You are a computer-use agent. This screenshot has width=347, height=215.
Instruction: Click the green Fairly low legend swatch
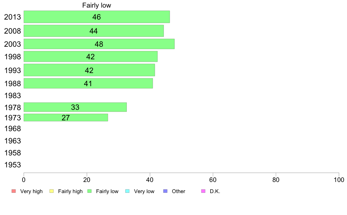[90, 191]
